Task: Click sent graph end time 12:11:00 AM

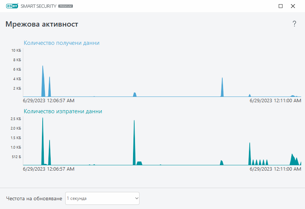Action: (x=275, y=169)
